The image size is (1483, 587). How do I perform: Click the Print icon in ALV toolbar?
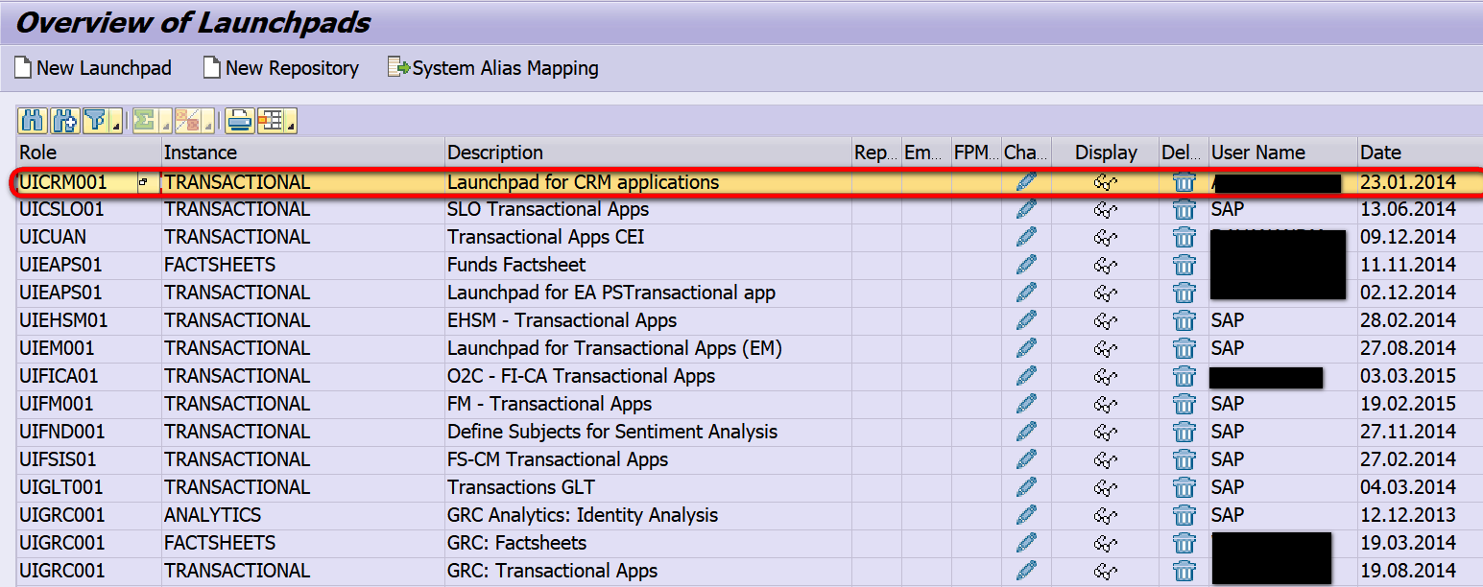(x=239, y=120)
